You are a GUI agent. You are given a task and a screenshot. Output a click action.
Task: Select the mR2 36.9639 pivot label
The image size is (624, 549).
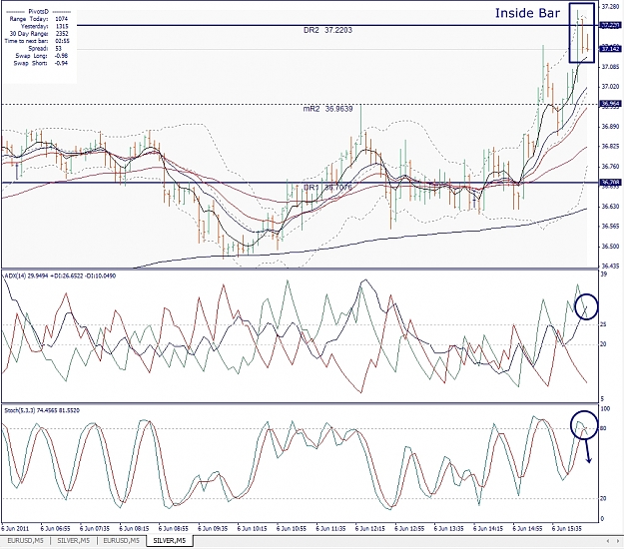click(327, 109)
